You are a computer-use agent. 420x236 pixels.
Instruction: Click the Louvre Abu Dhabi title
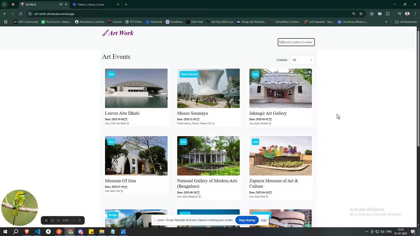point(122,113)
